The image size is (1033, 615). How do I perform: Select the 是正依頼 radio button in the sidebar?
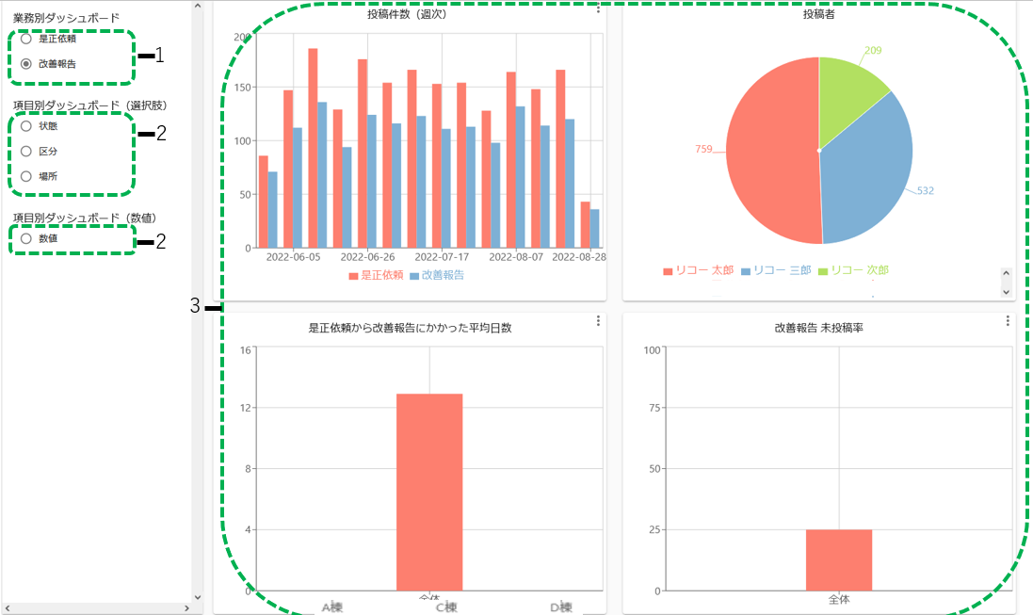26,39
